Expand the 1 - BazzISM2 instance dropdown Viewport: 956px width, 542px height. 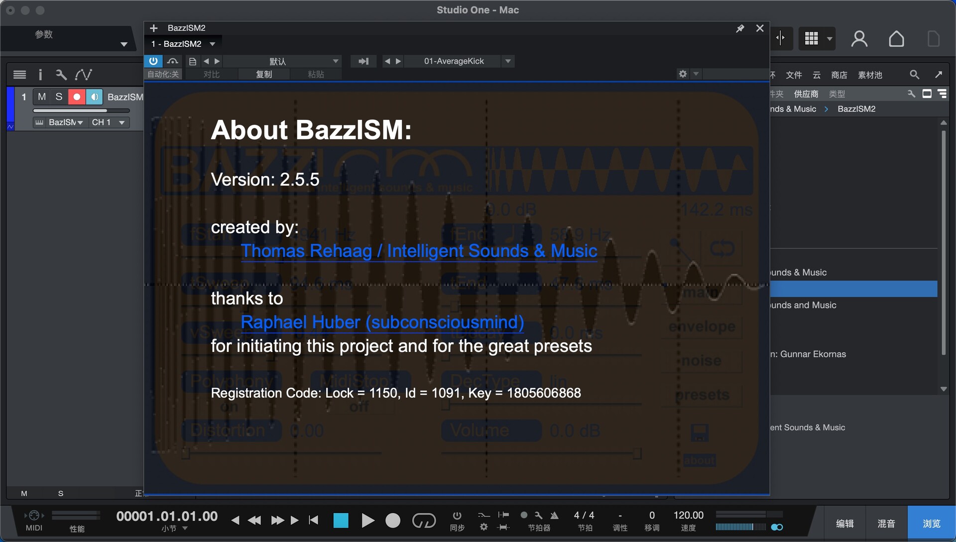click(213, 44)
